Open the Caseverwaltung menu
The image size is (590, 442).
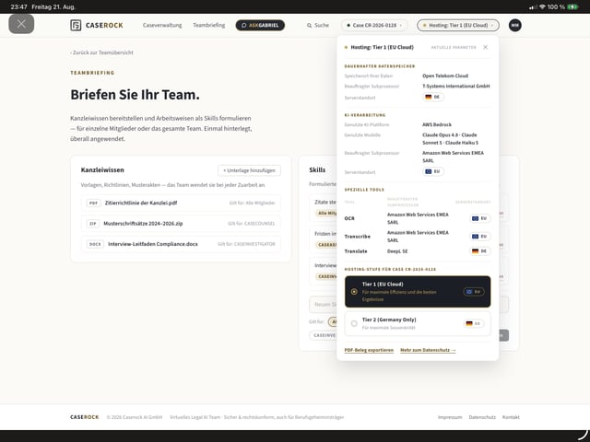(162, 25)
